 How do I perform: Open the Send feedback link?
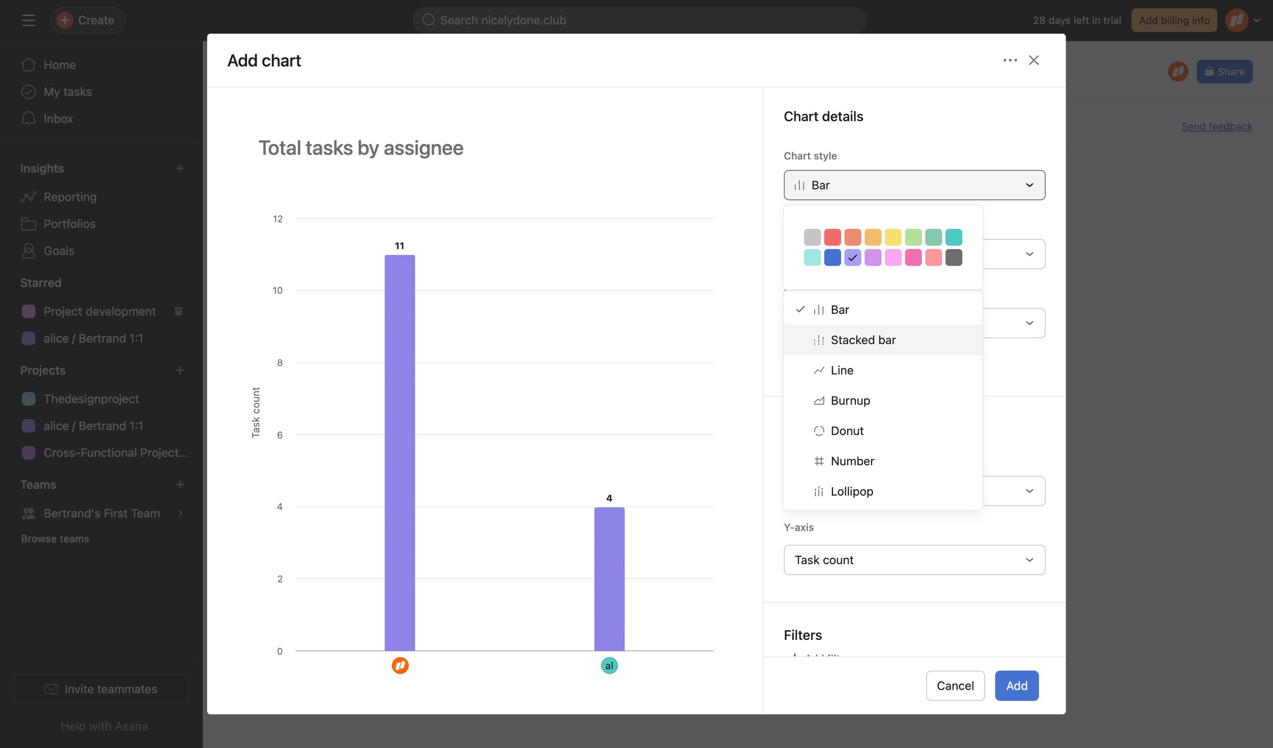tap(1217, 126)
